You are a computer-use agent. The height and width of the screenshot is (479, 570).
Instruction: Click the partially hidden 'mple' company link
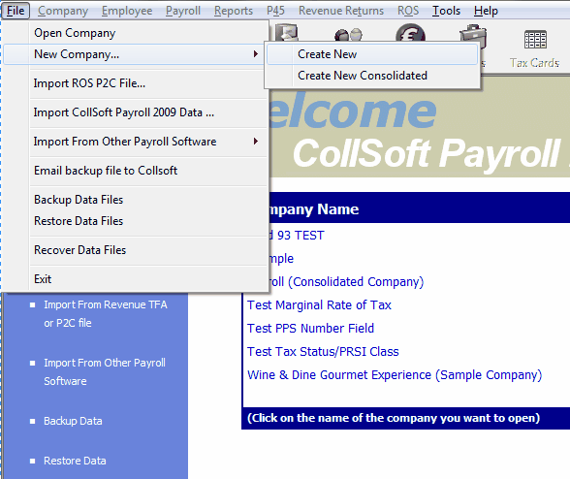pos(281,259)
